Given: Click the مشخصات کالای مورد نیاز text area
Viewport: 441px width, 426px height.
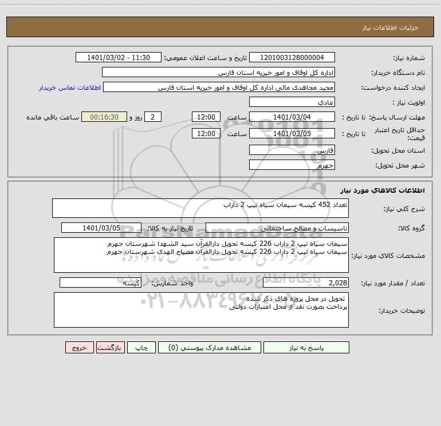Looking at the screenshot, I should [201, 255].
